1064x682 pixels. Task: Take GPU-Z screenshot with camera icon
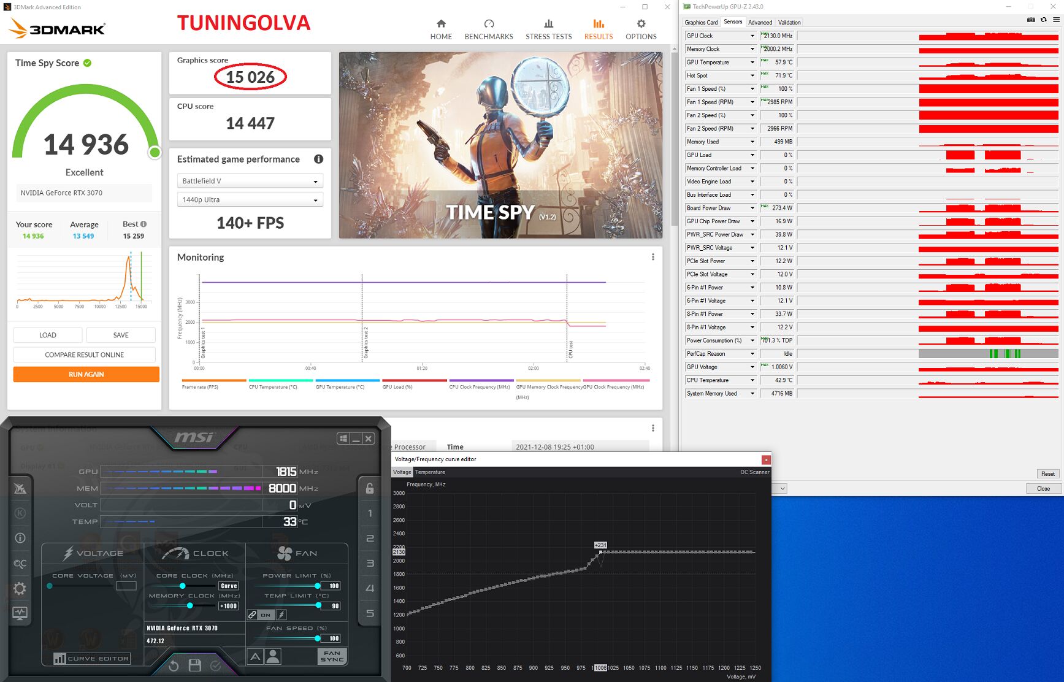coord(1031,20)
